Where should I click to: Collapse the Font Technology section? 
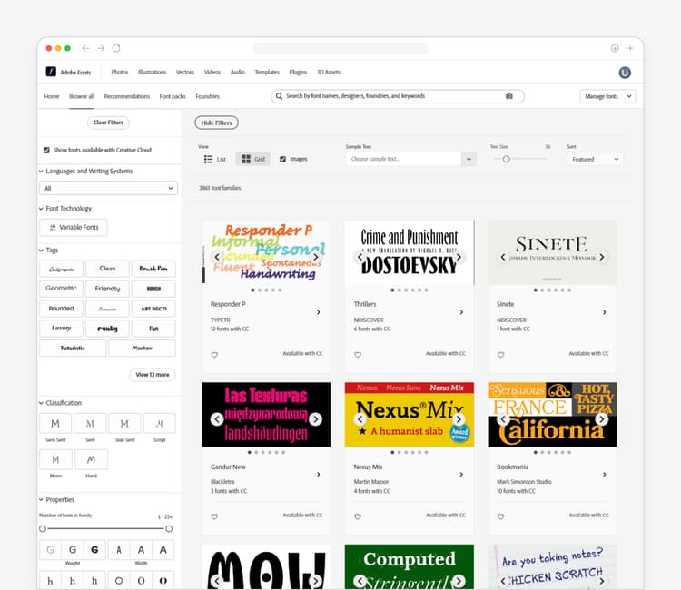pyautogui.click(x=41, y=209)
